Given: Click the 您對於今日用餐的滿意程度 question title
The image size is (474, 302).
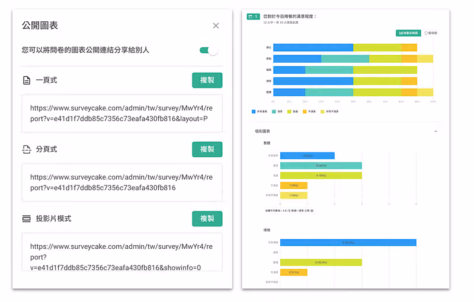Looking at the screenshot, I should tap(290, 17).
